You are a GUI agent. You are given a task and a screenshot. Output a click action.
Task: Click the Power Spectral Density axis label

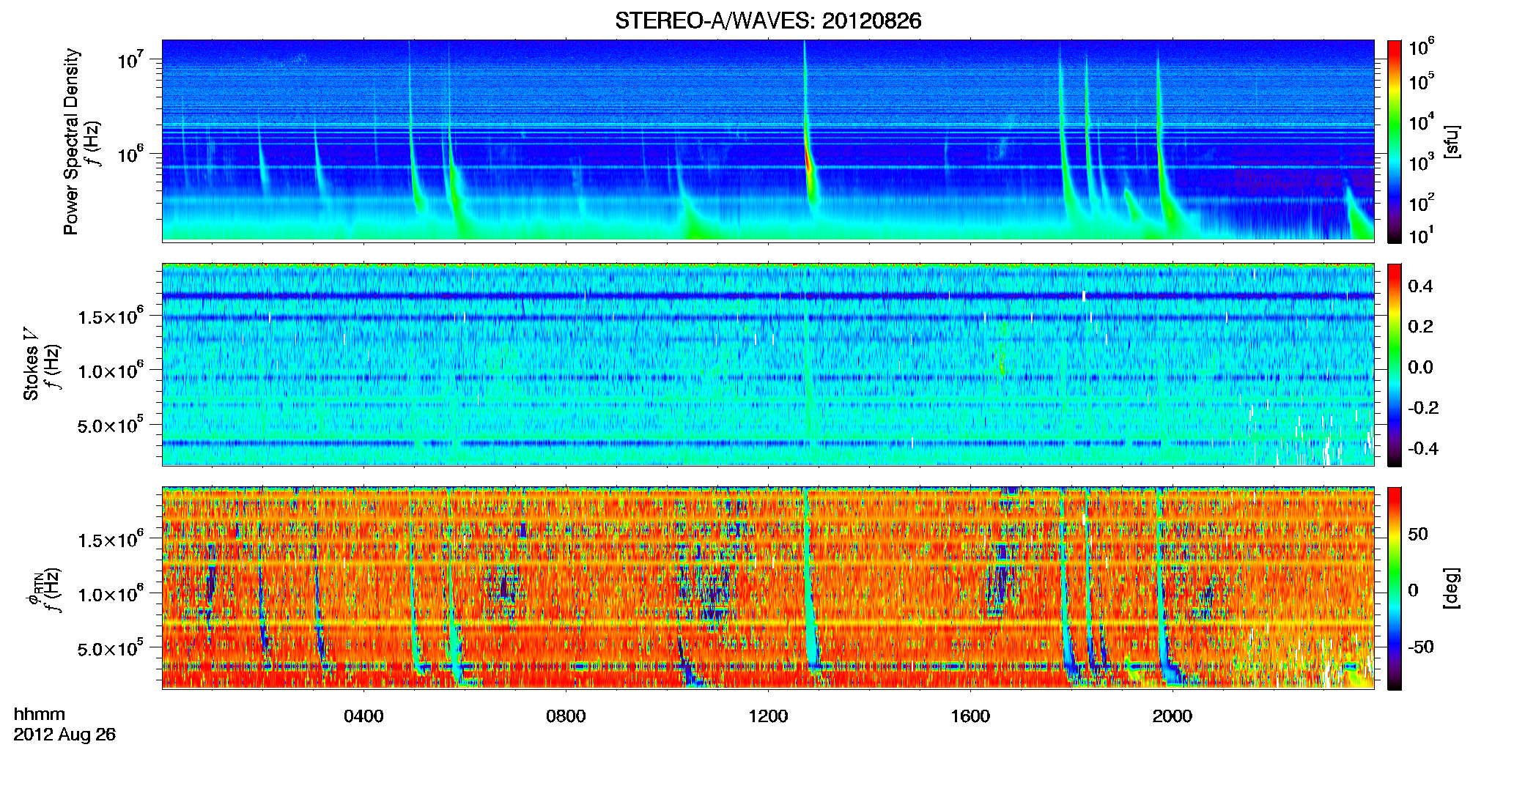point(71,141)
